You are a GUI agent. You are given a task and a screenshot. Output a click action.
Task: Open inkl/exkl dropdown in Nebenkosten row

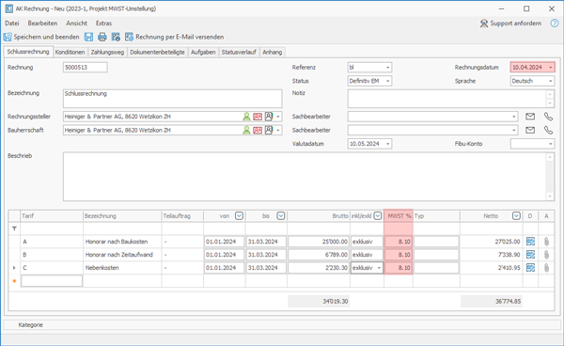(379, 268)
